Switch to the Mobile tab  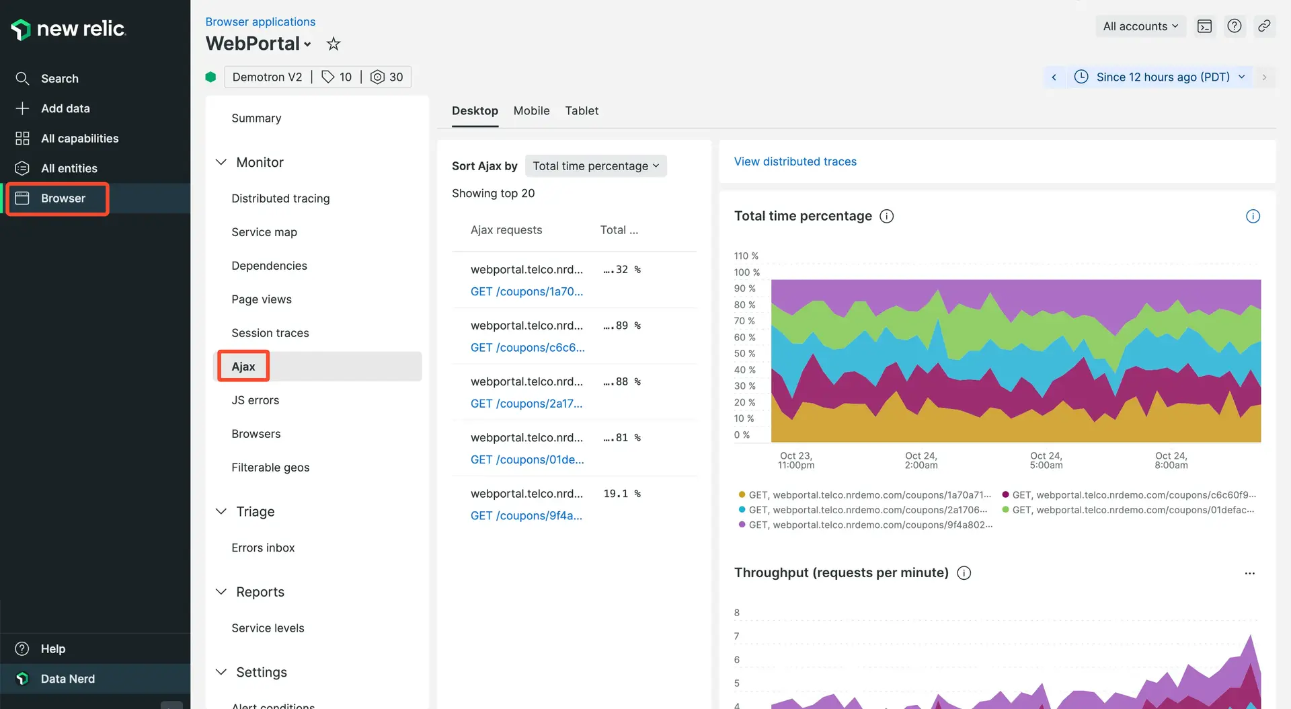[x=531, y=111]
